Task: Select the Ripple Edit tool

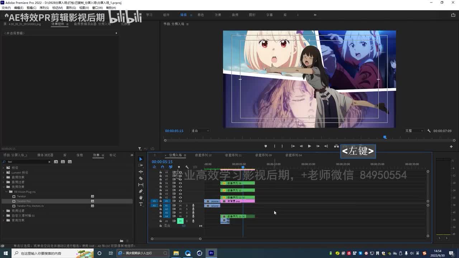Action: pyautogui.click(x=141, y=172)
